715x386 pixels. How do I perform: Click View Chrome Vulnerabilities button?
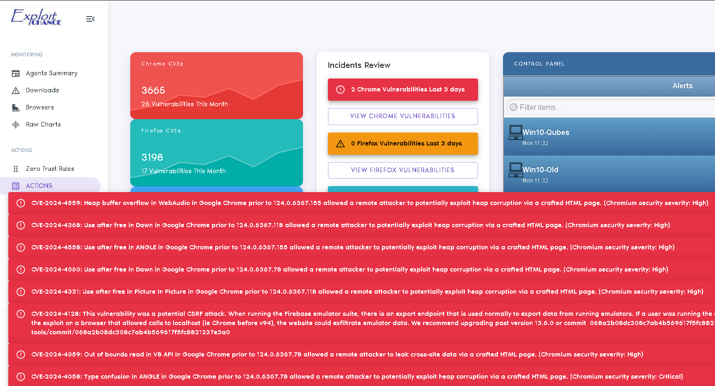click(x=403, y=116)
